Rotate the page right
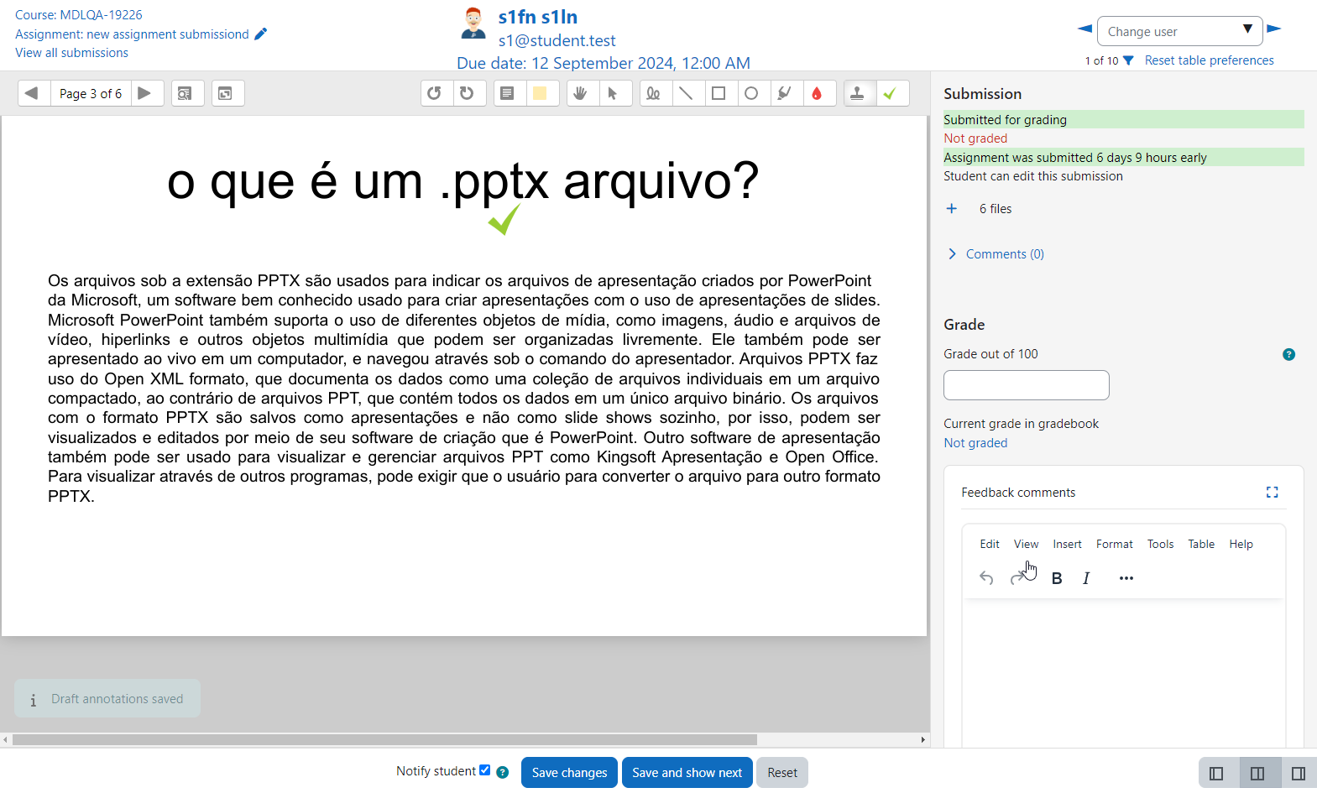Image resolution: width=1317 pixels, height=793 pixels. pos(469,93)
